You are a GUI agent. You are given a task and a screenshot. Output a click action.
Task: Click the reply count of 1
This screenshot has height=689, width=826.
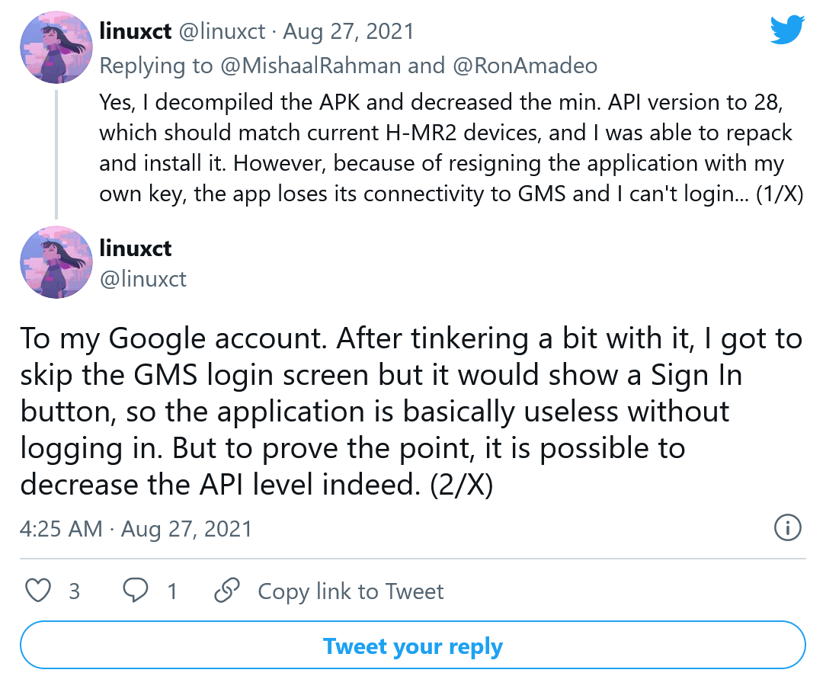(172, 591)
